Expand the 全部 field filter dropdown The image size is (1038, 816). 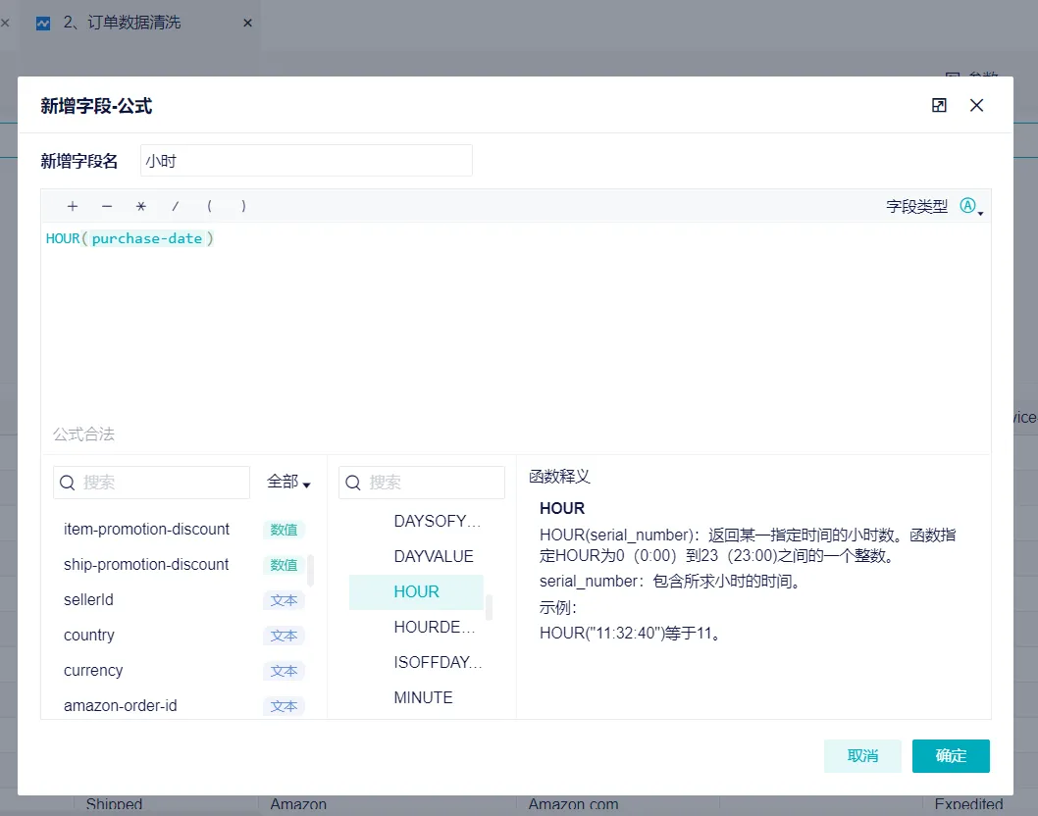288,482
